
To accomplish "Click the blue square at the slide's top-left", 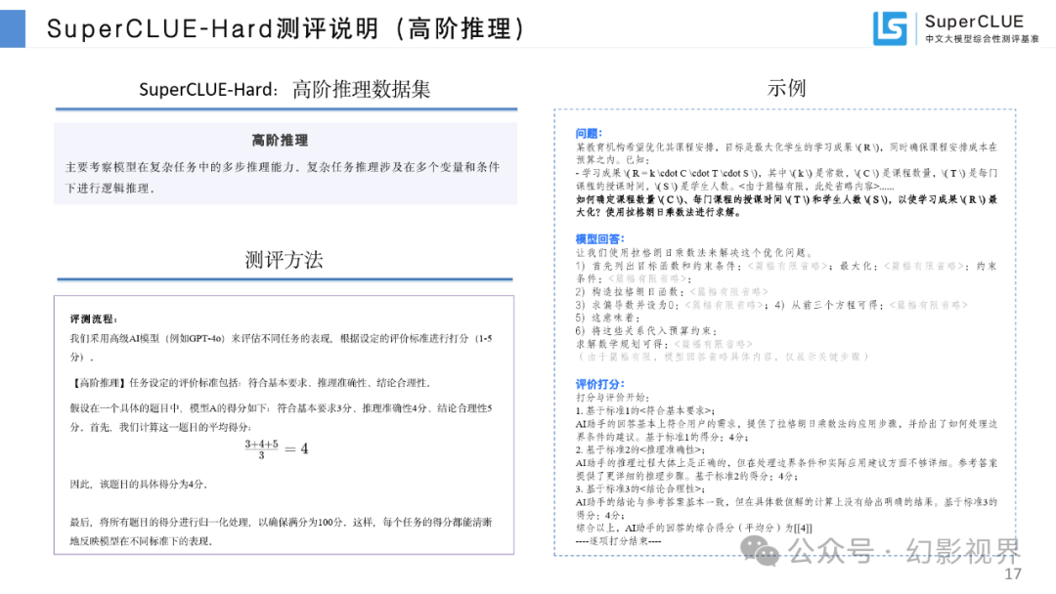I will pyautogui.click(x=13, y=28).
